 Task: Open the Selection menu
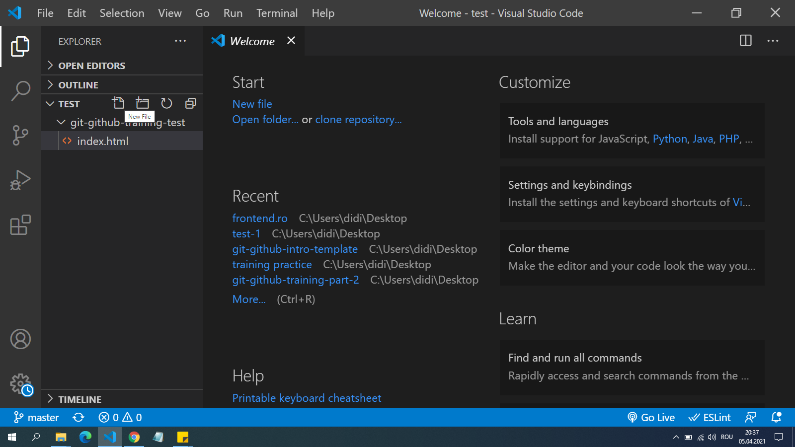tap(122, 13)
